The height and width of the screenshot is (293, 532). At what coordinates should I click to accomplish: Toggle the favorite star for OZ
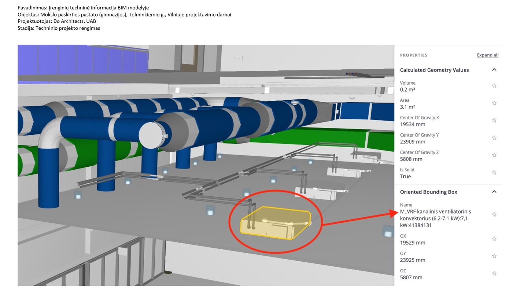click(494, 274)
